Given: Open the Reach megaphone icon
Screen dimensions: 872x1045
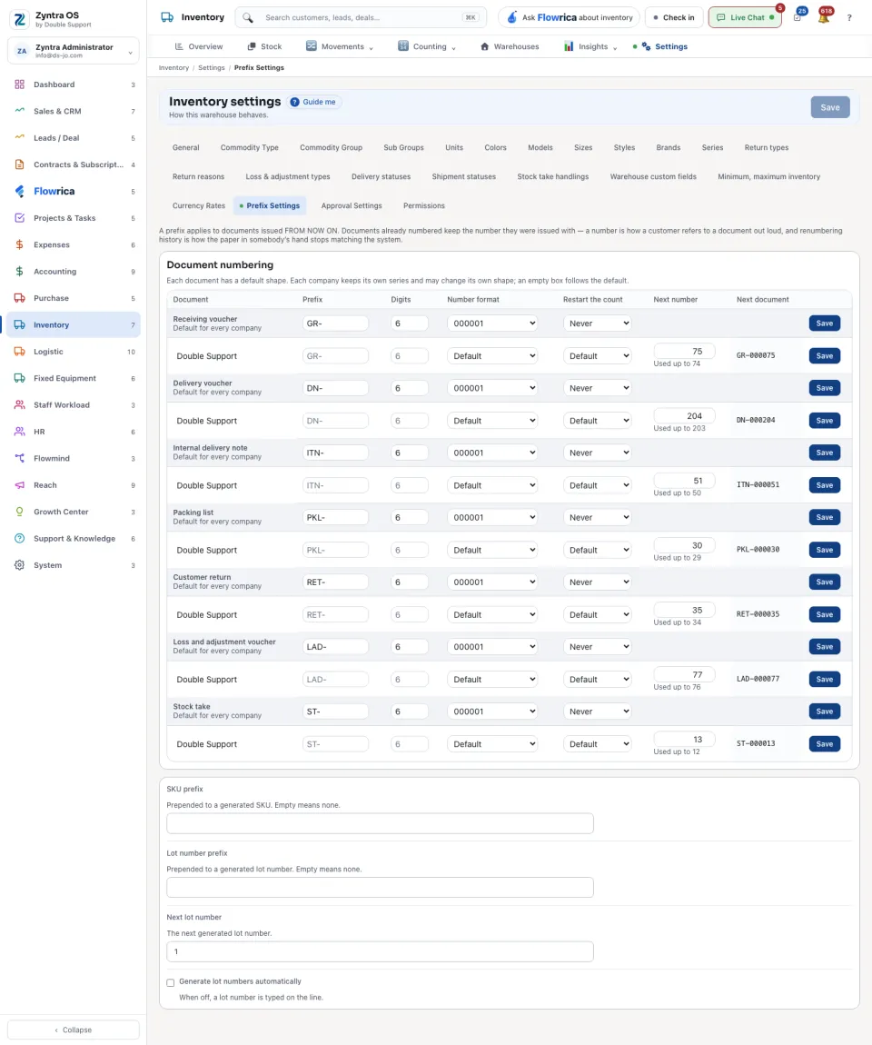Looking at the screenshot, I should (19, 485).
